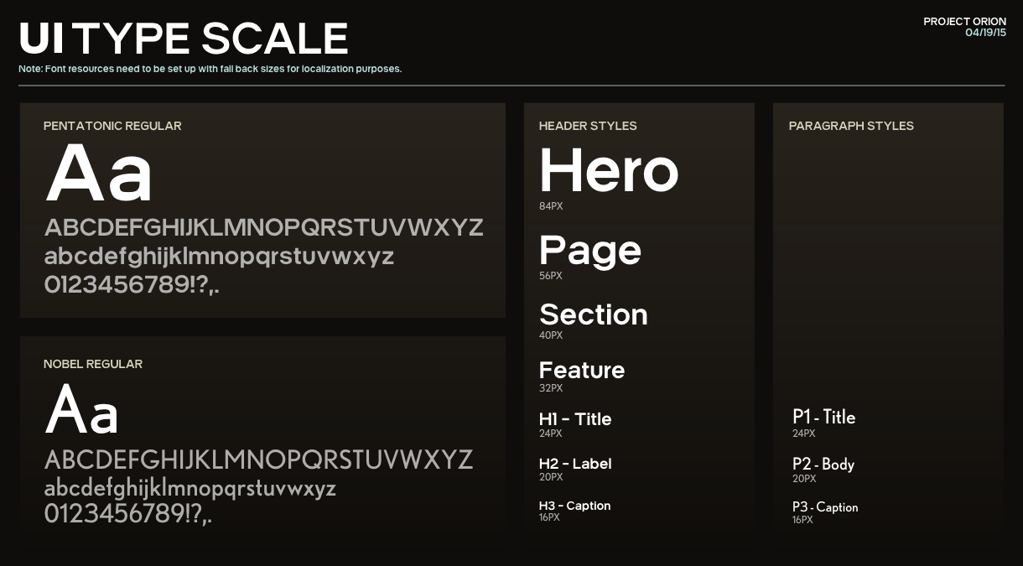The image size is (1023, 566).
Task: Click the large Aa sample under Nobel Regular
Action: (82, 411)
